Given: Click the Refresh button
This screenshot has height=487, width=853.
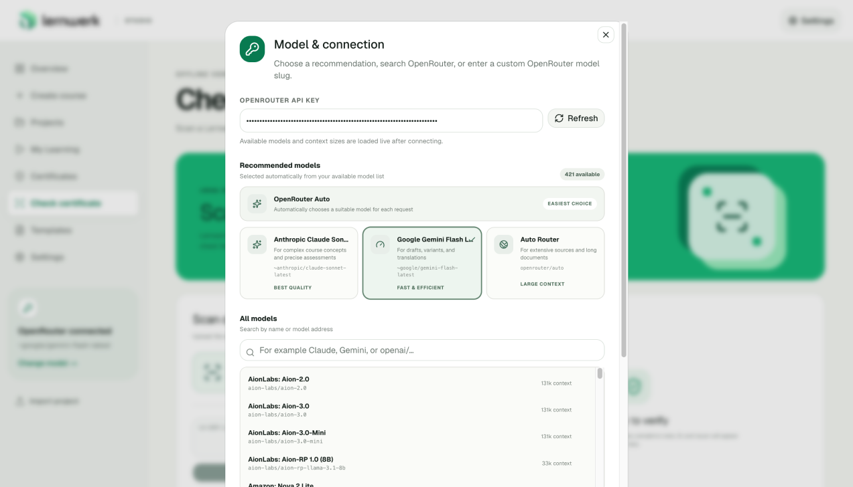Looking at the screenshot, I should point(576,118).
